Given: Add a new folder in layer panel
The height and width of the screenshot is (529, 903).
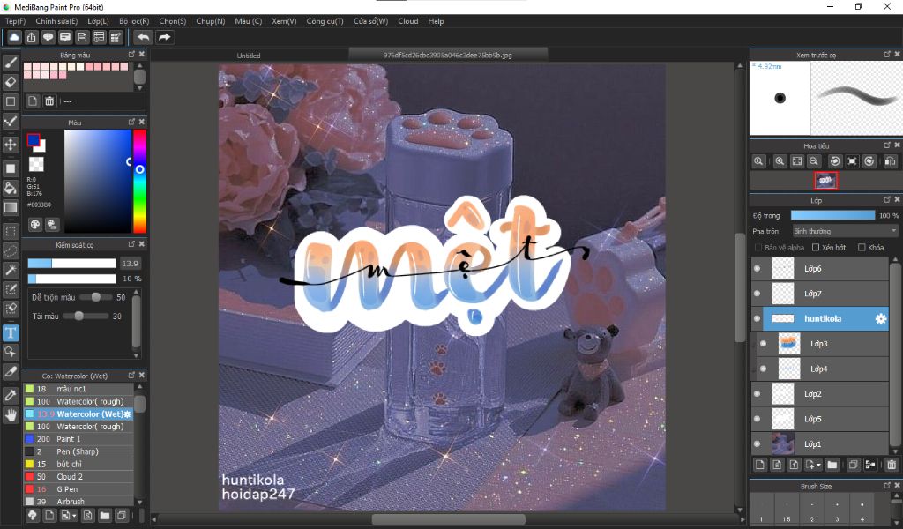Looking at the screenshot, I should (x=832, y=465).
